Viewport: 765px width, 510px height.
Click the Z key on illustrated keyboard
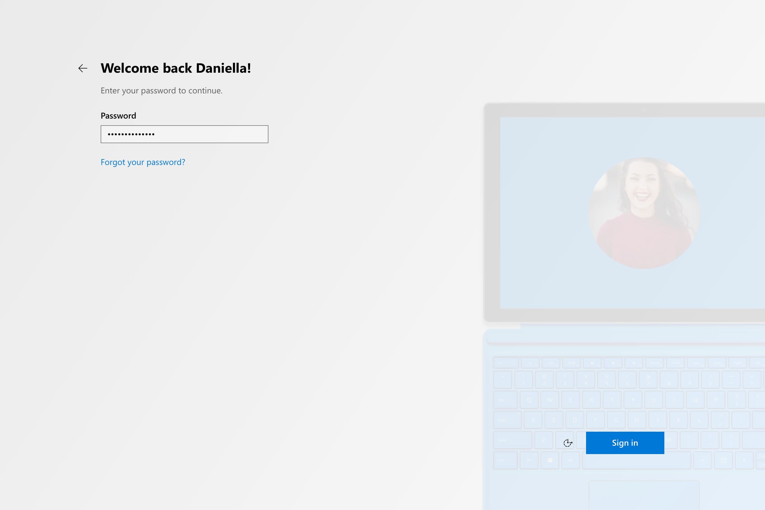544,440
